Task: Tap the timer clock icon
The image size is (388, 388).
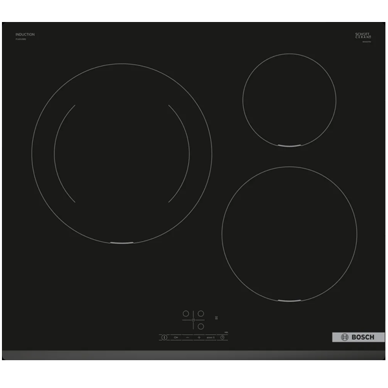Action: 222,338
